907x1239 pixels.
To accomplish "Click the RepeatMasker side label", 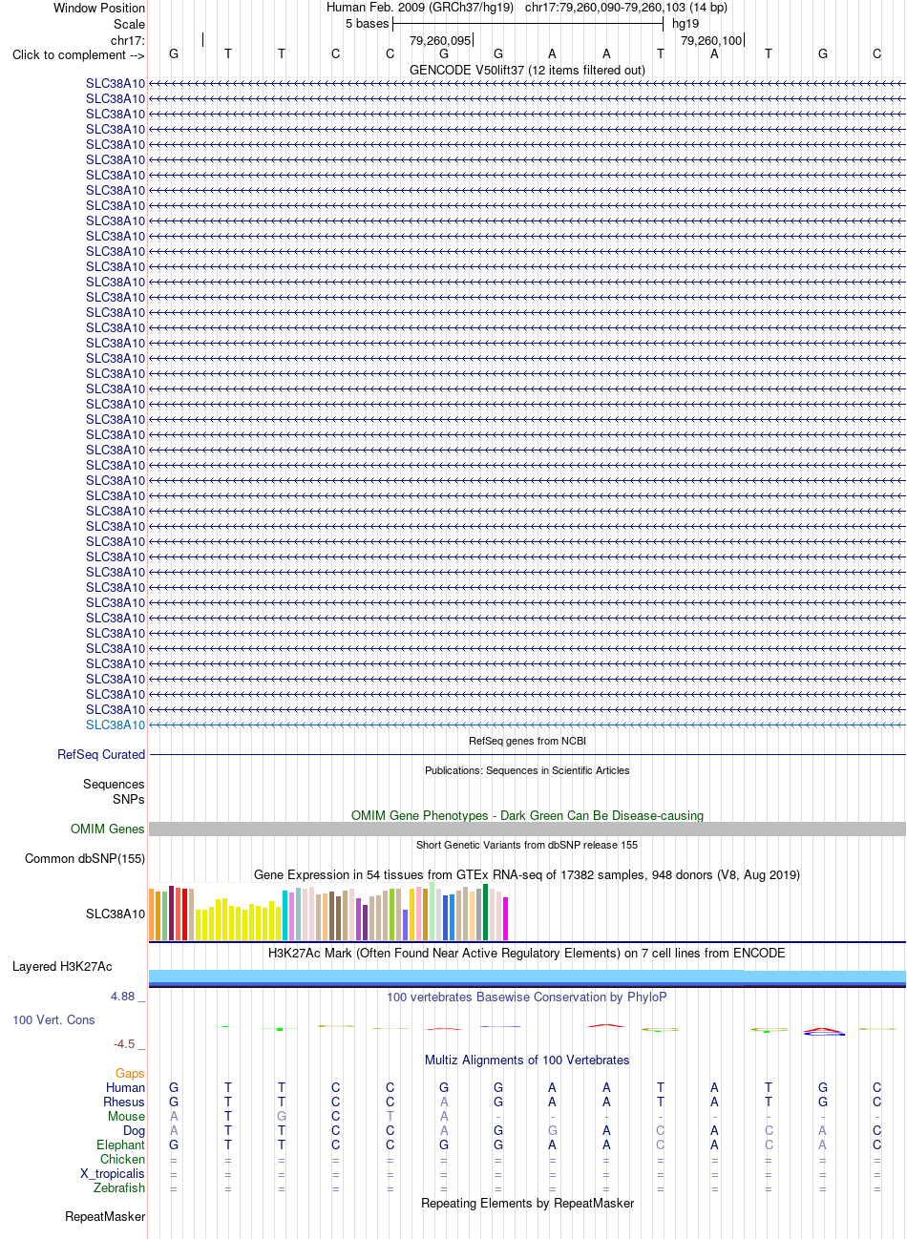I will tap(105, 1216).
